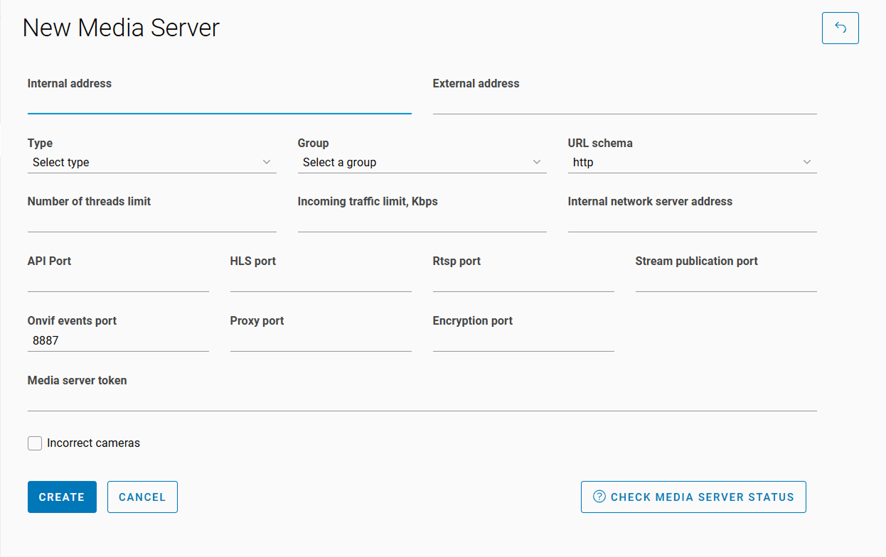Click the Incoming traffic limit field

pyautogui.click(x=422, y=222)
